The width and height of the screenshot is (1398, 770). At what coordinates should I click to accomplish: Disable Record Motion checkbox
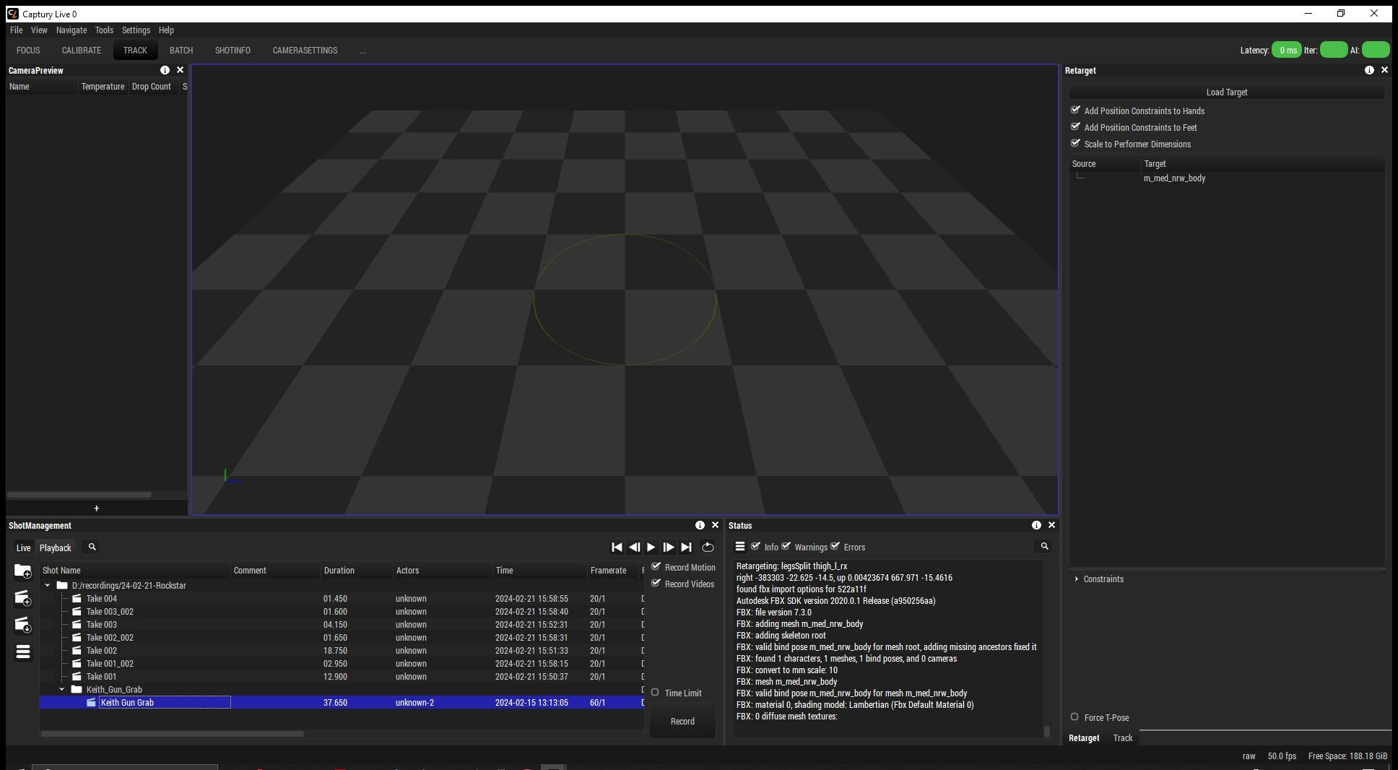click(656, 567)
